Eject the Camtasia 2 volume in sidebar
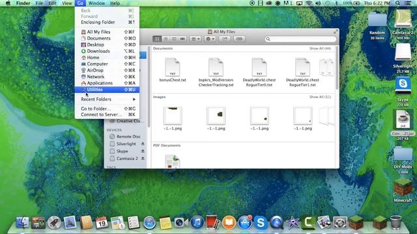Image resolution: width=417 pixels, height=234 pixels. pos(143,159)
